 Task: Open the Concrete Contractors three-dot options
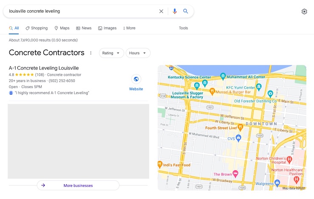[x=90, y=53]
